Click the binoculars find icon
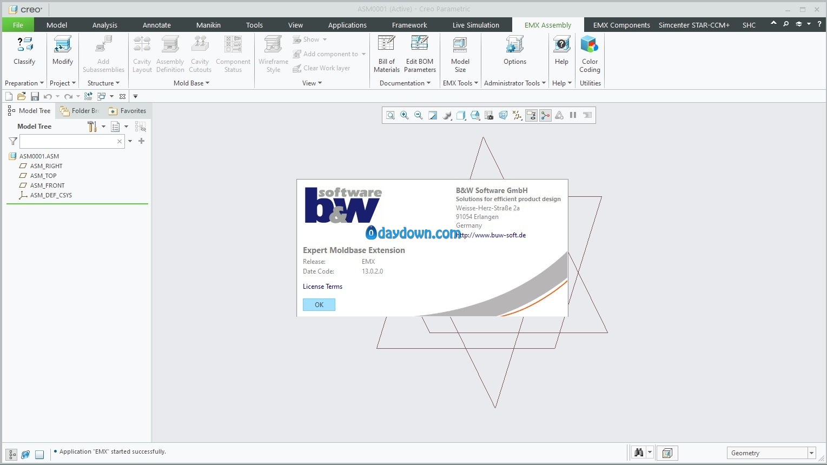The height and width of the screenshot is (465, 827). (x=639, y=453)
